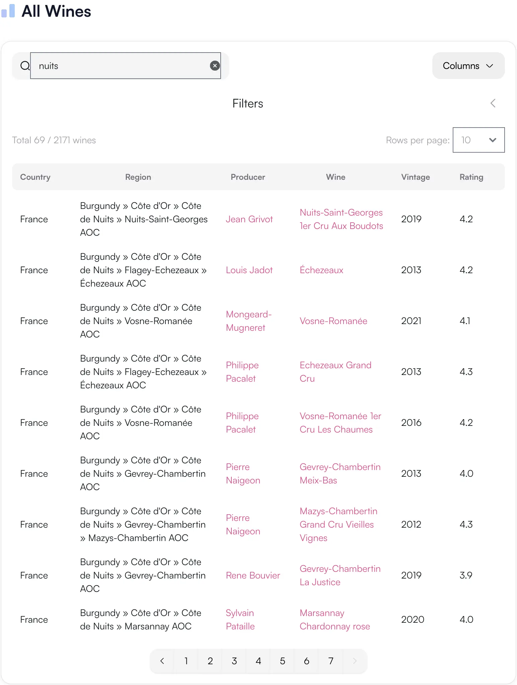Image resolution: width=517 pixels, height=685 pixels.
Task: Go to previous page arrow
Action: [162, 661]
